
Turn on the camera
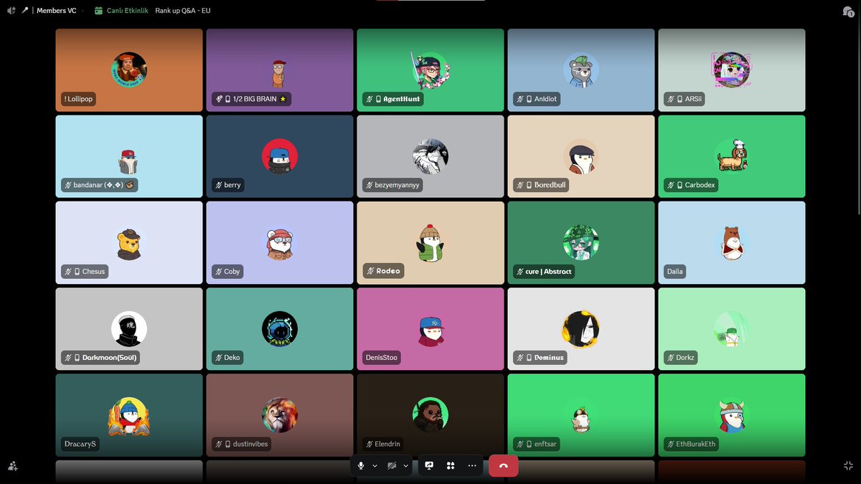[x=392, y=465]
